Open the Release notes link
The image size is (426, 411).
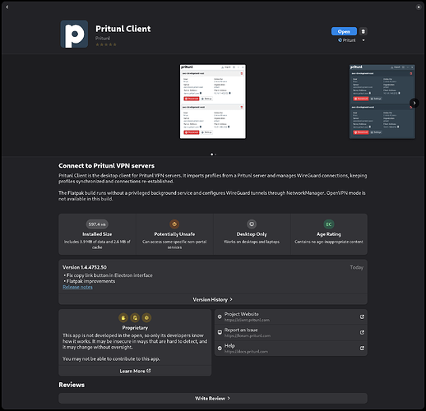coord(77,287)
